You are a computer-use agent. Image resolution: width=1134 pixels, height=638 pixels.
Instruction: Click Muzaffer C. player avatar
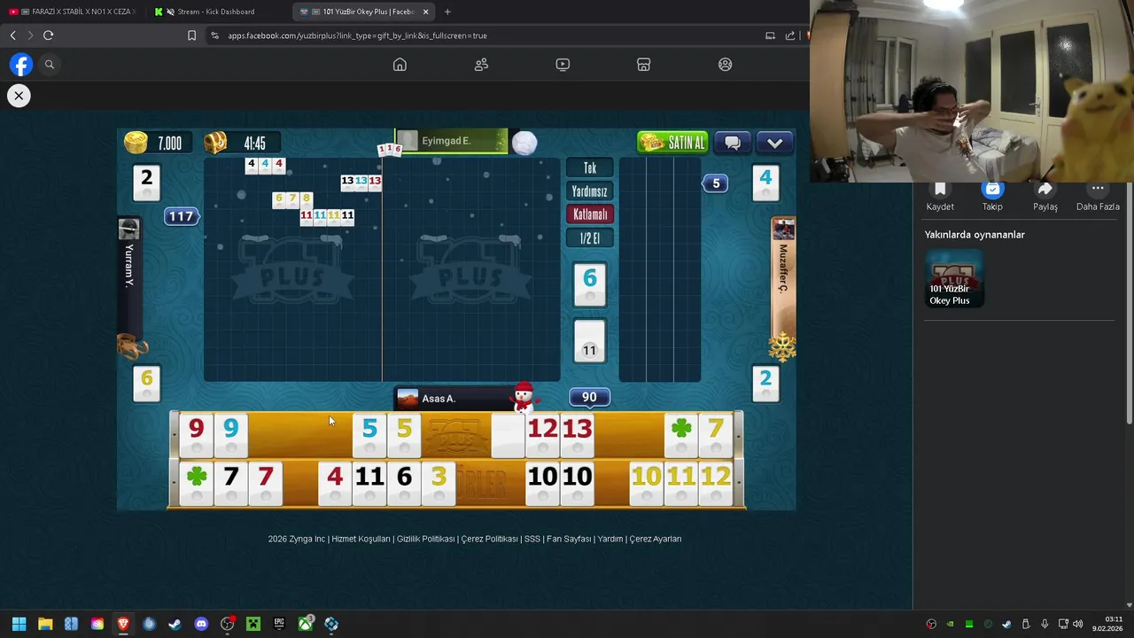784,230
